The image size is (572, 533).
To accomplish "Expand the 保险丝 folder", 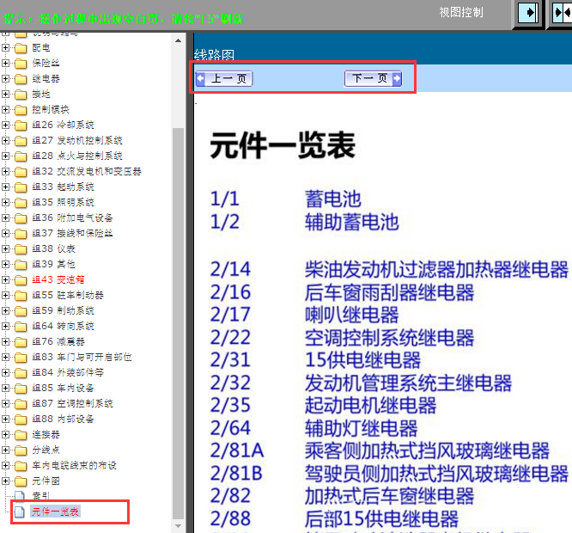I will (5, 63).
